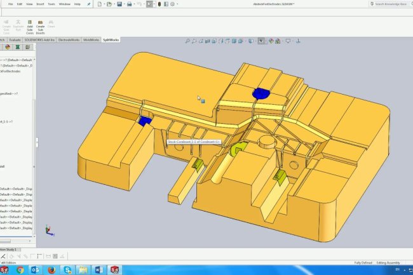Click the Undo icon in the top toolbar
413x275 pixels.
tap(139, 4)
